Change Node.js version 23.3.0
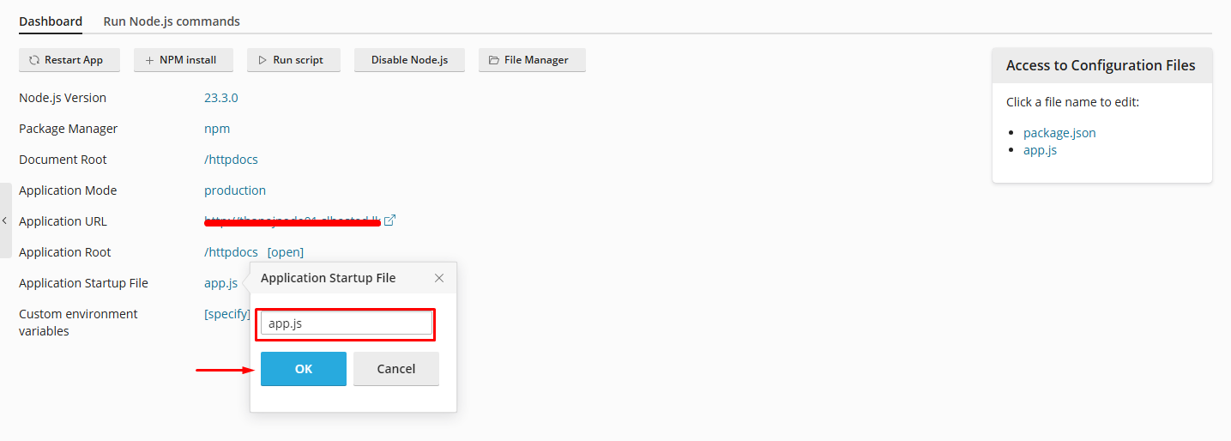Viewport: 1231px width, 441px height. click(x=220, y=98)
